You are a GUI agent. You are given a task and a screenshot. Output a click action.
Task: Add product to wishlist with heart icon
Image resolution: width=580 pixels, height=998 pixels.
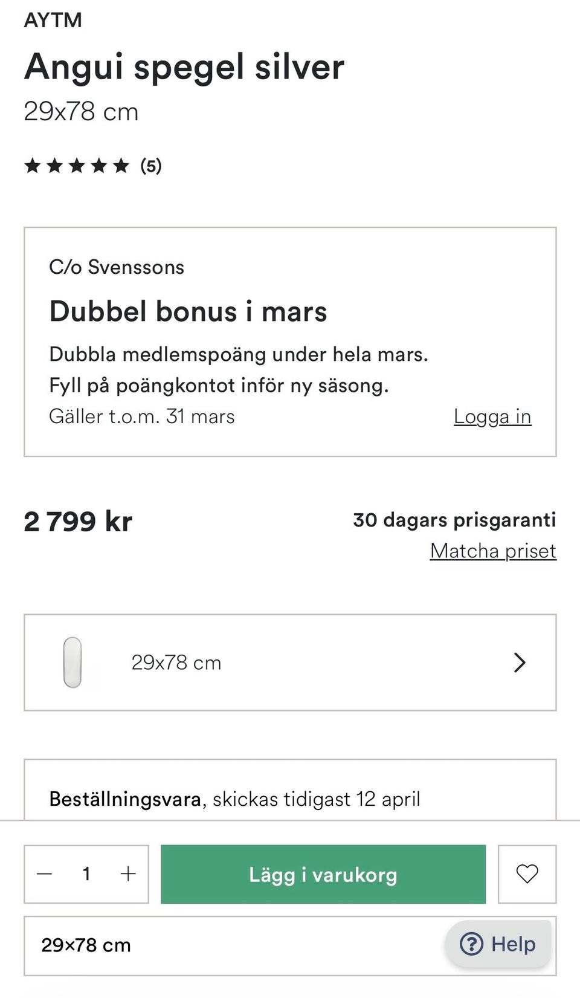[x=527, y=873]
